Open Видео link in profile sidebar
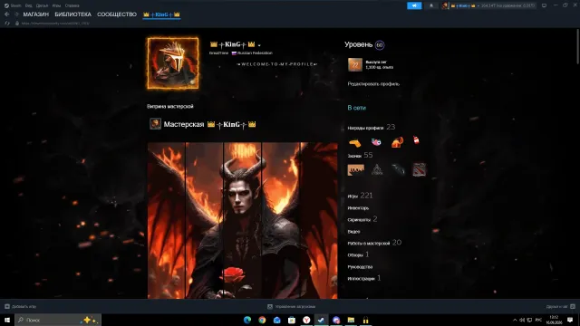Viewport: 580px width, 326px height. 353,232
